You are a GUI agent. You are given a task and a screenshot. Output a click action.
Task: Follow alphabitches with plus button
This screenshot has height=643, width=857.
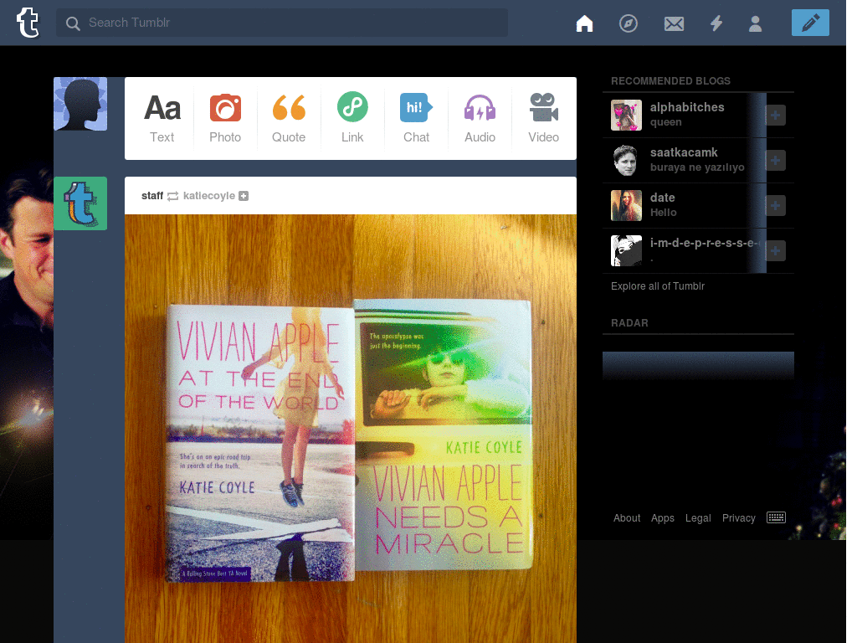point(776,115)
